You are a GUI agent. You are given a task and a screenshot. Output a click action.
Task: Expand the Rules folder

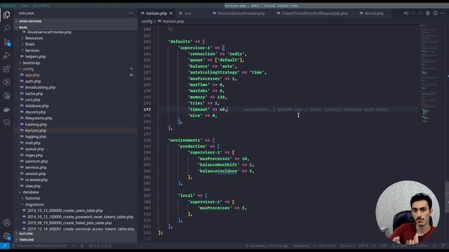coord(29,44)
